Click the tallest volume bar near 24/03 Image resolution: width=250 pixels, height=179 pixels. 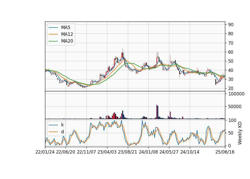tap(157, 112)
